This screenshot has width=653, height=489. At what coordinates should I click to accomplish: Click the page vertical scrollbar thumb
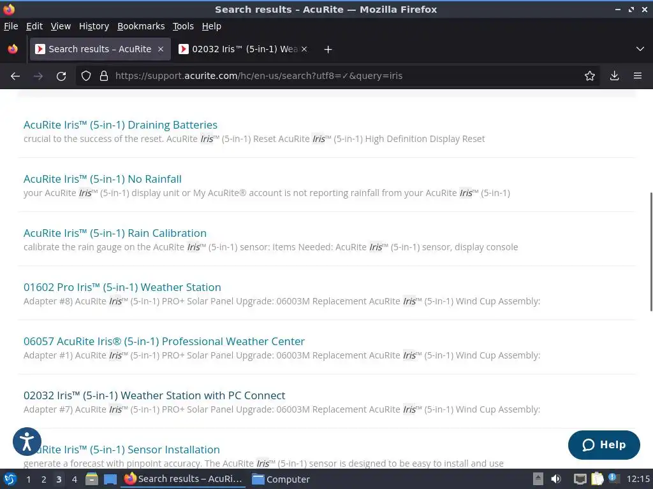tap(650, 252)
